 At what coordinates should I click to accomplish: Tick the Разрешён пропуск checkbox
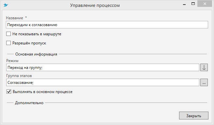coord(8,43)
